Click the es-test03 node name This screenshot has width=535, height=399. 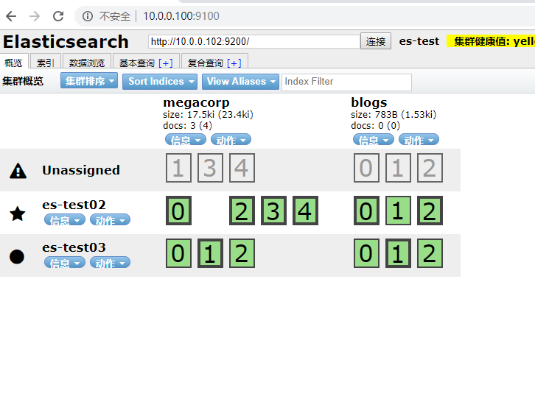coord(74,247)
